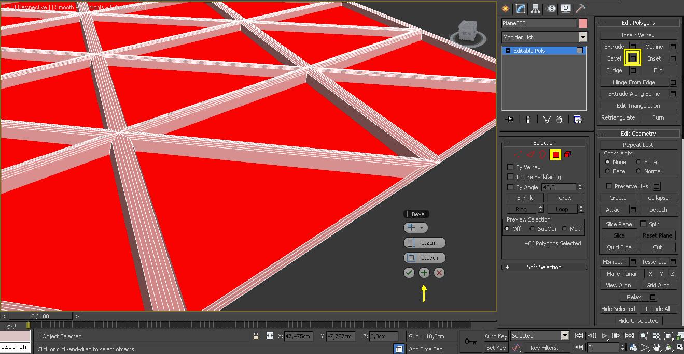The width and height of the screenshot is (684, 354).
Task: Cancel the Bevel caddy with X
Action: point(439,273)
